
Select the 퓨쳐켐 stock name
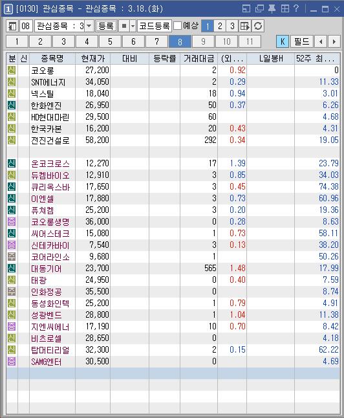coord(43,210)
